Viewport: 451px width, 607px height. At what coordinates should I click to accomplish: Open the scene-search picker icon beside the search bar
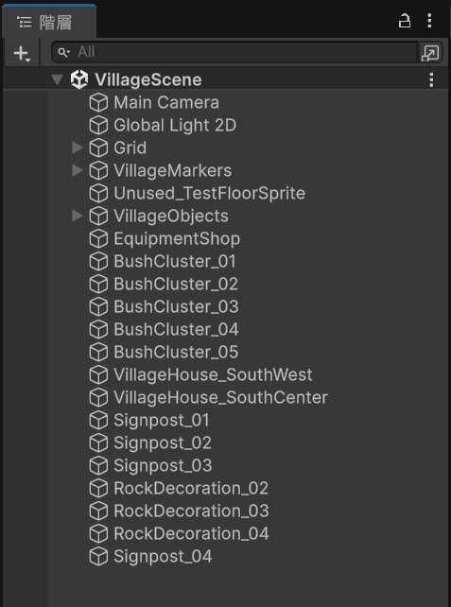pos(430,53)
